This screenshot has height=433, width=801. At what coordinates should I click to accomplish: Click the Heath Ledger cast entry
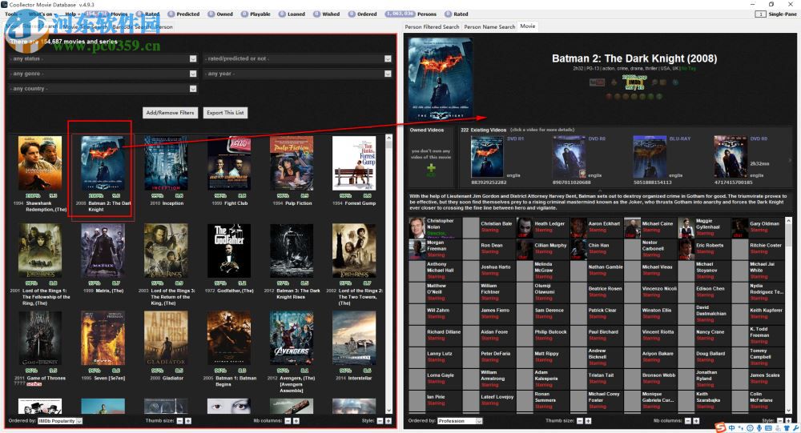point(542,227)
